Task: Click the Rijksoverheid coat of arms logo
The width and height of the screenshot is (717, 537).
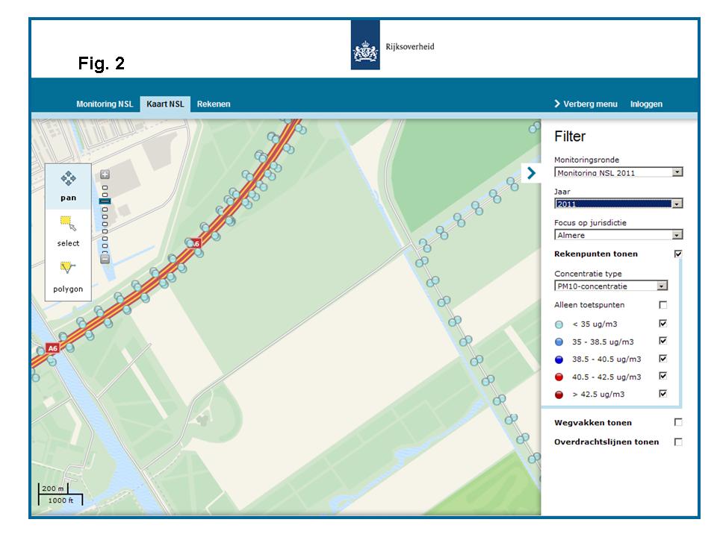Action: coord(365,45)
